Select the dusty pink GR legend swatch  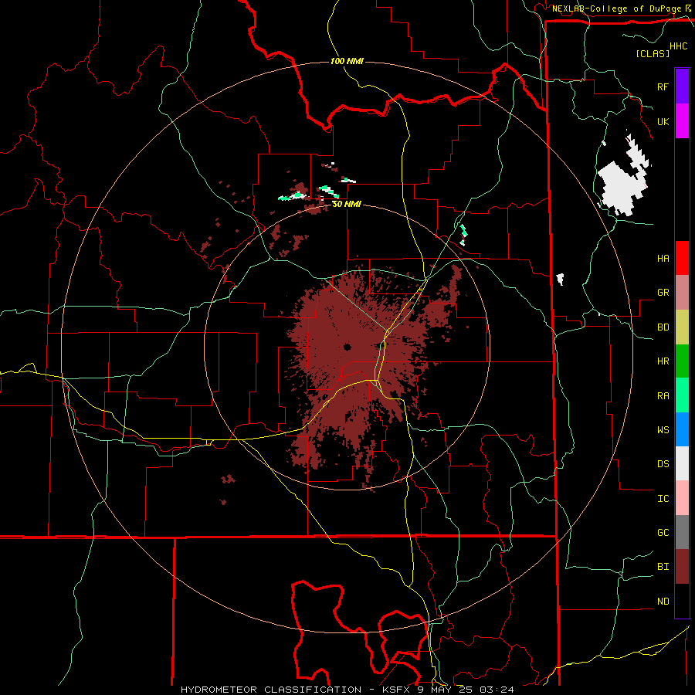coord(682,292)
